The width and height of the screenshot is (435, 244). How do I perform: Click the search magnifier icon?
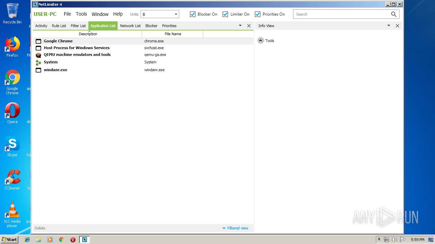coord(394,14)
